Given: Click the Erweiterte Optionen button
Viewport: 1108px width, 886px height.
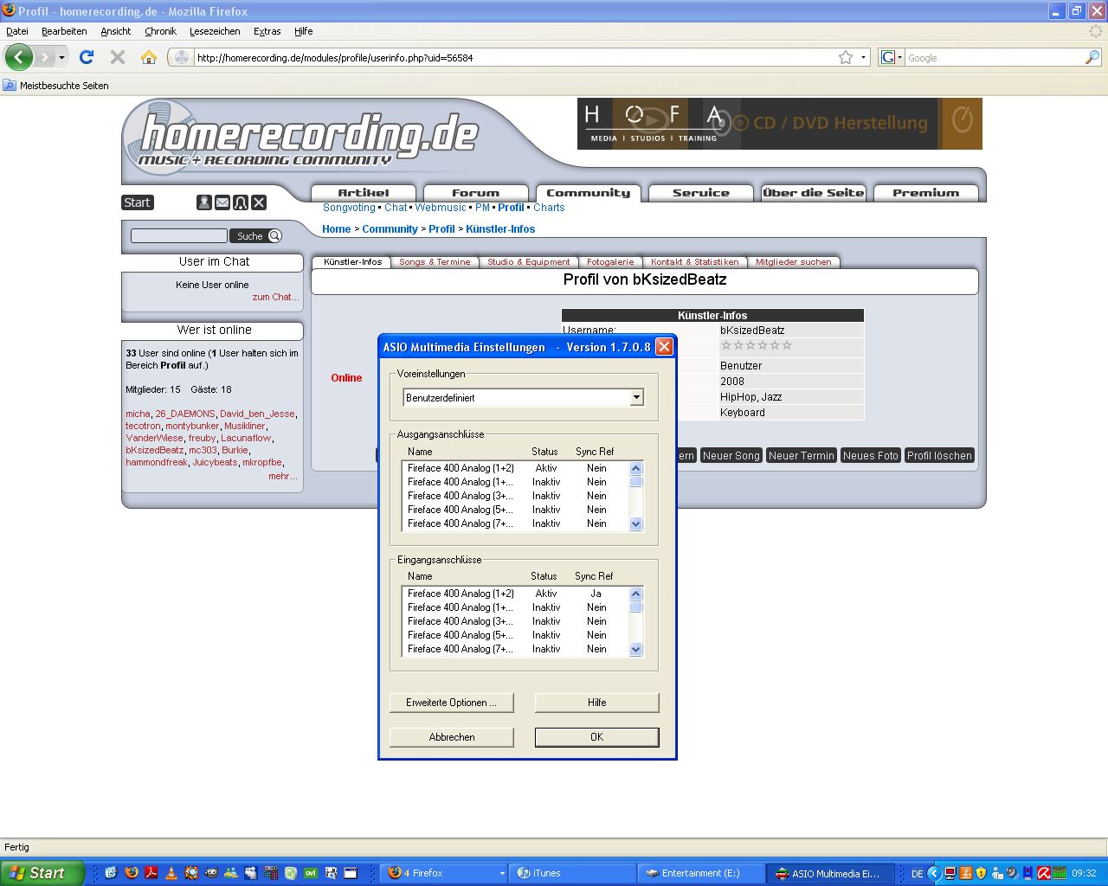Looking at the screenshot, I should point(452,703).
